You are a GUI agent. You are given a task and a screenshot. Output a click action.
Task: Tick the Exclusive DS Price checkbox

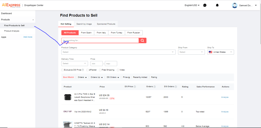pyautogui.click(x=62, y=70)
